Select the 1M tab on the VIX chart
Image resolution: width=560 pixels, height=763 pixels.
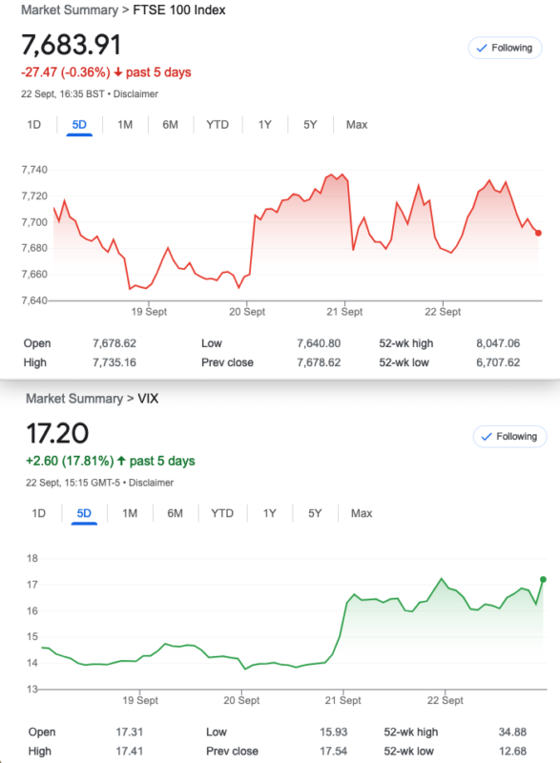click(130, 513)
